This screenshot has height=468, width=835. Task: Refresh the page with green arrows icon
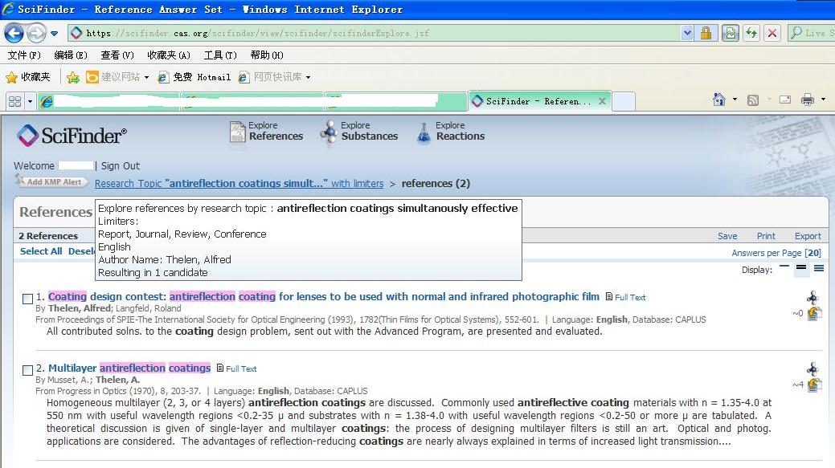[x=751, y=33]
